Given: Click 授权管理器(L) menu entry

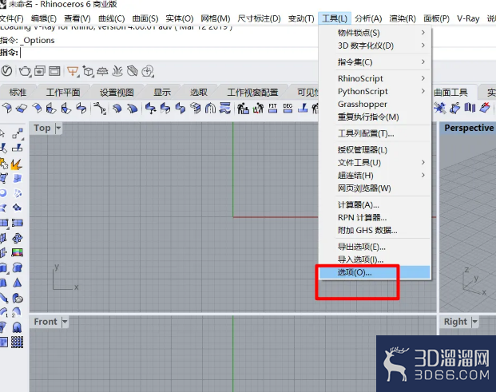Looking at the screenshot, I should pos(375,150).
